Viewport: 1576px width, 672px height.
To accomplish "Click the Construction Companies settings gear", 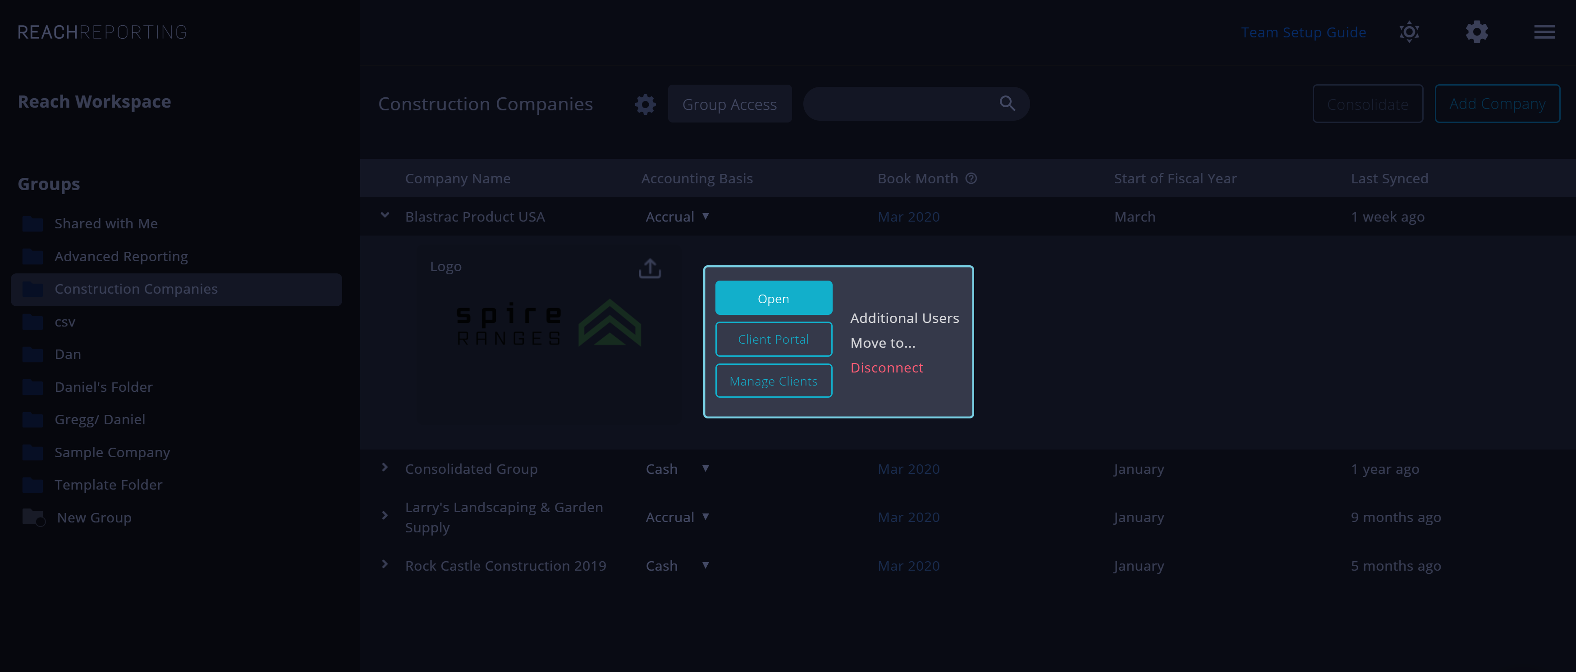I will tap(645, 104).
